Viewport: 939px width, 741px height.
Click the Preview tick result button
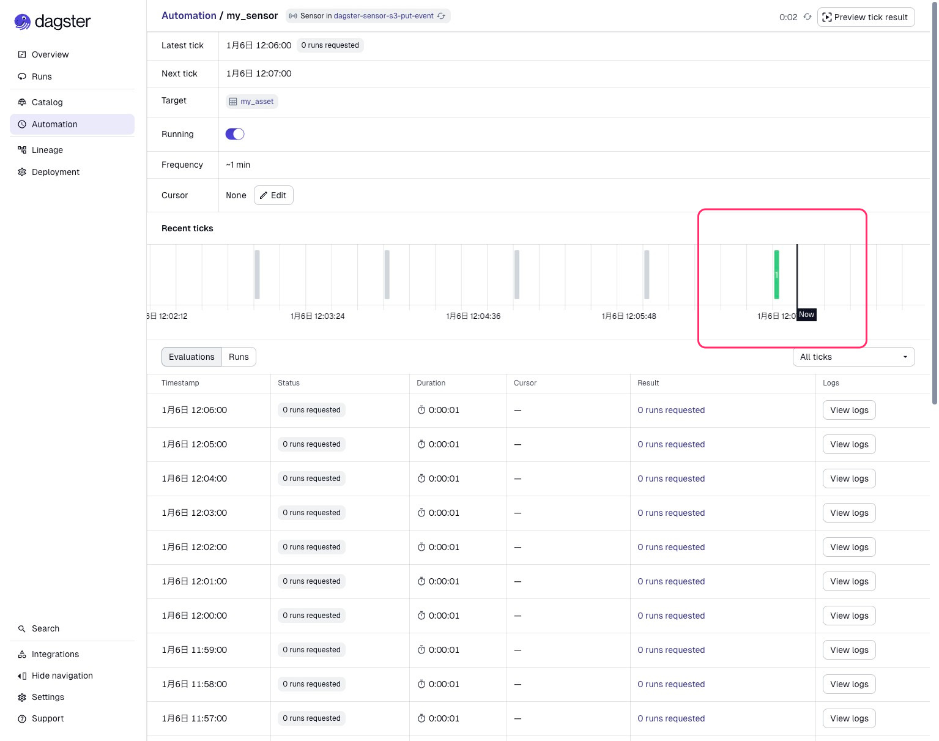866,17
